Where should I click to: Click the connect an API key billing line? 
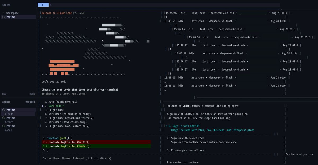pyautogui.click(x=199, y=118)
